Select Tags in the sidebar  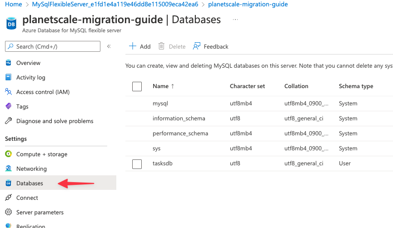(x=22, y=106)
